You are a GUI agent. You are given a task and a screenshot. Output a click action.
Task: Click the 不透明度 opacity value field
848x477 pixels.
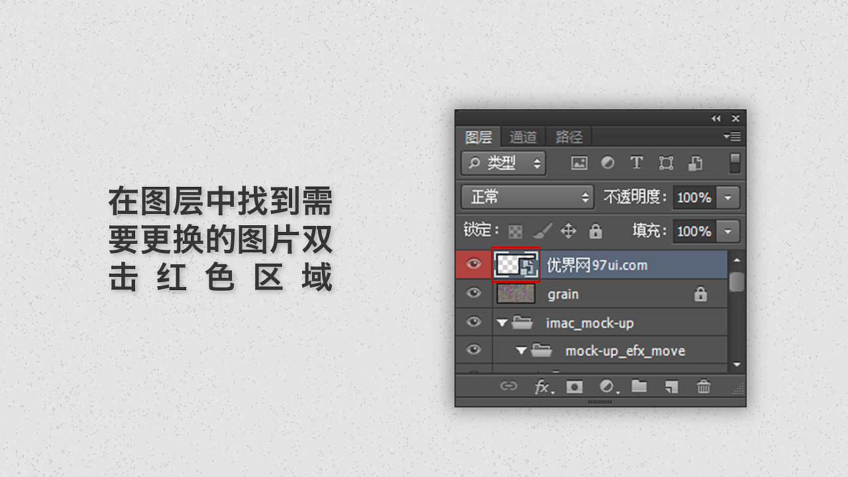(694, 197)
